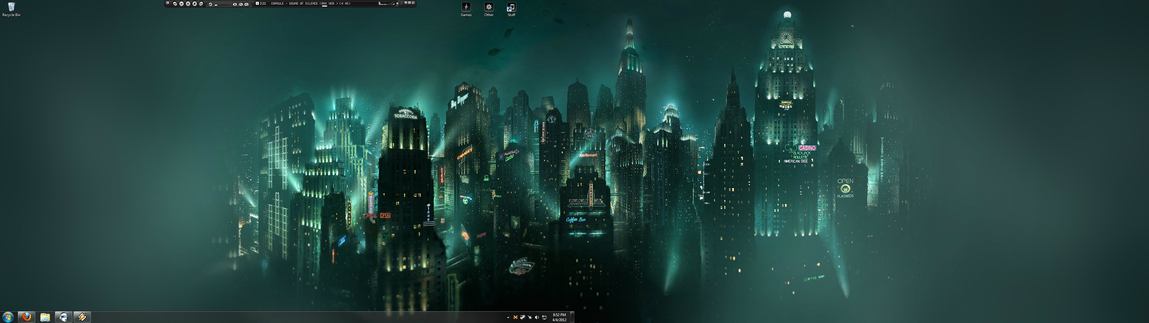The height and width of the screenshot is (323, 1149).
Task: Pause the Winamp playback
Action: [188, 4]
